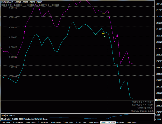The width and height of the screenshot is (162, 124).
Task: Click the 1.51125 price scale value
Action: (x=159, y=42)
